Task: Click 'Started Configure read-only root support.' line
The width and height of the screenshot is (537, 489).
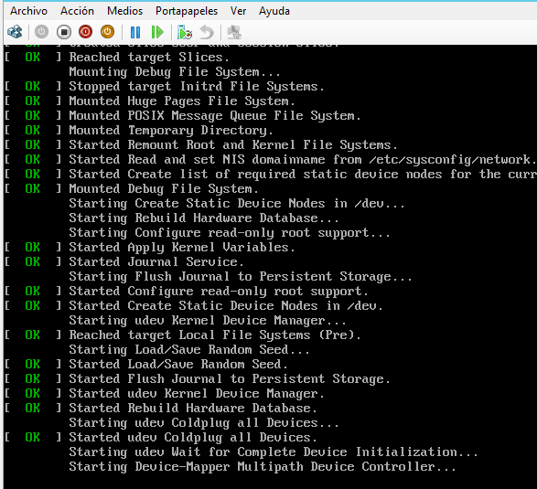Action: tap(219, 292)
